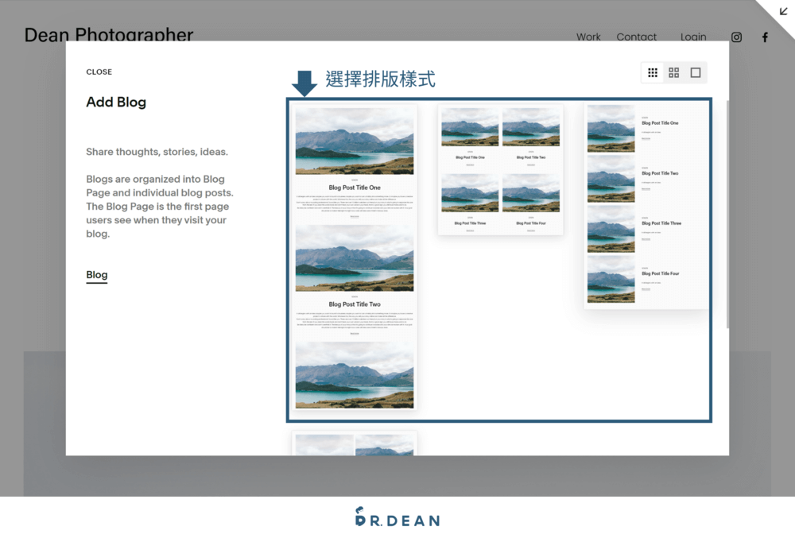Click the CLOSE button in the dialog
The width and height of the screenshot is (795, 538).
click(x=99, y=72)
